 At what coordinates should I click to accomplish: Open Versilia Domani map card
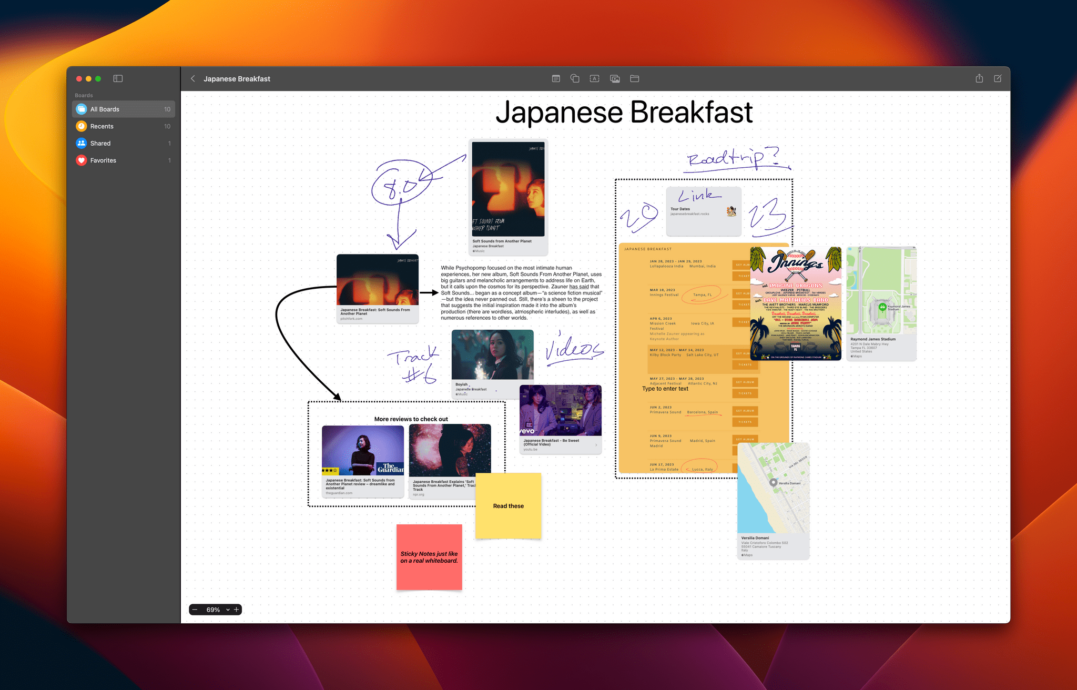click(773, 501)
